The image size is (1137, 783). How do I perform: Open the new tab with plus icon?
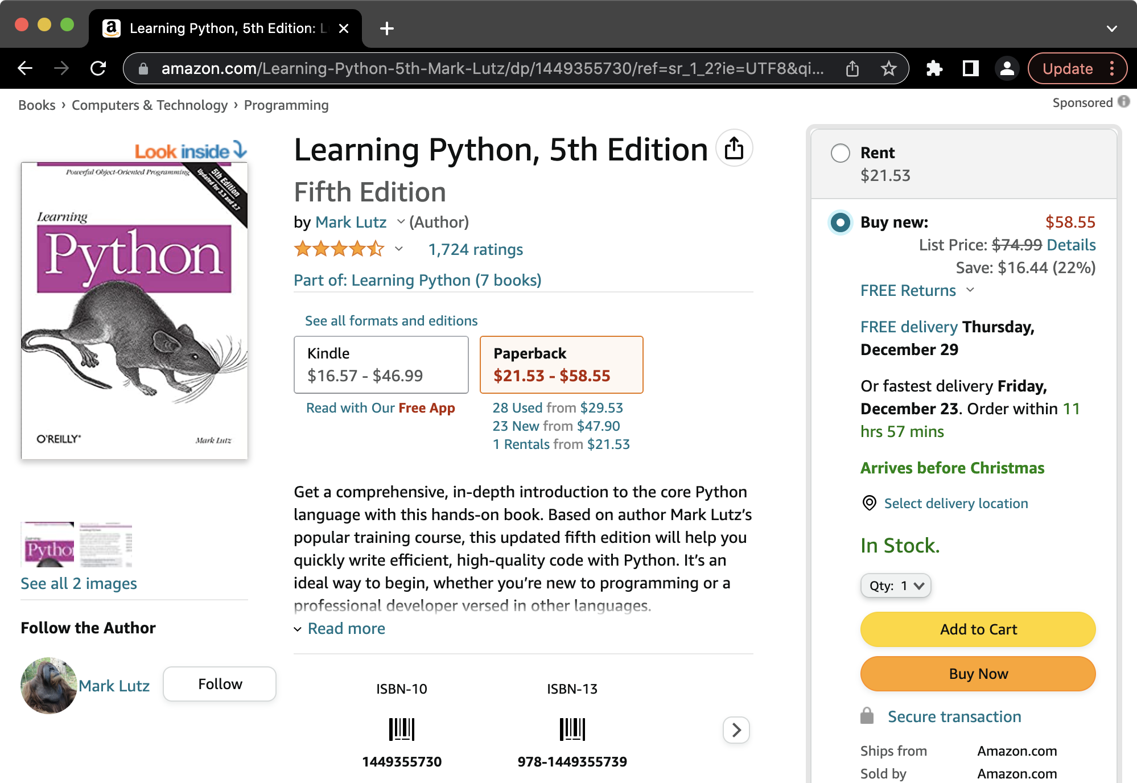[x=387, y=28]
